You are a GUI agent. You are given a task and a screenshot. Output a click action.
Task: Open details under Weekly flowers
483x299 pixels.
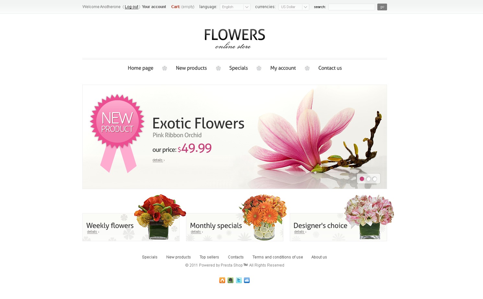click(x=93, y=232)
